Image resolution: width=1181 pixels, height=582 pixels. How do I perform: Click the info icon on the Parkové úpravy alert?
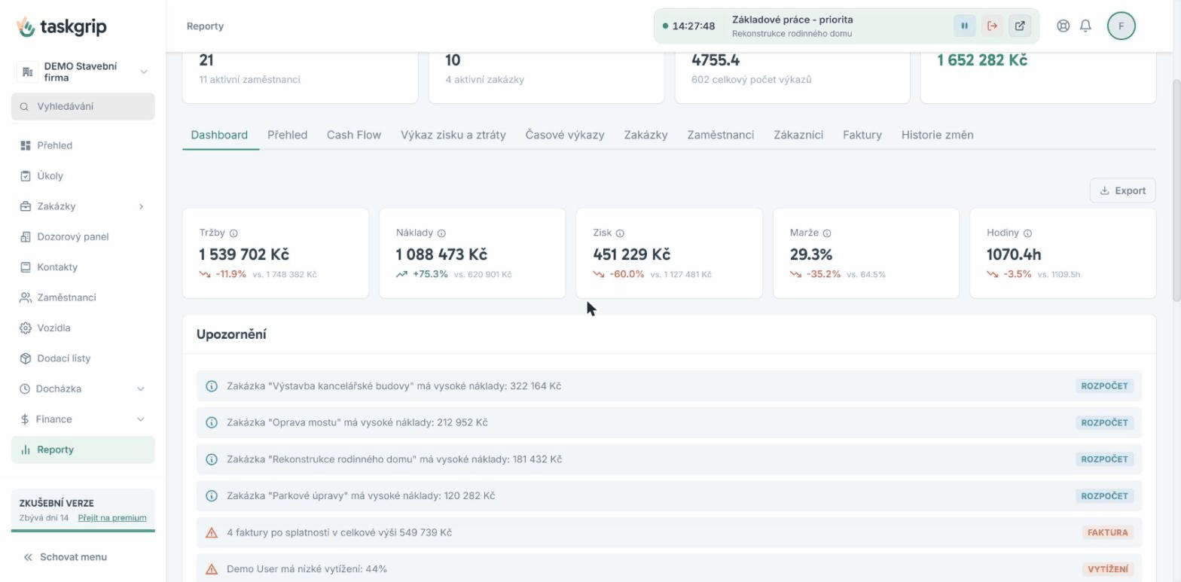pyautogui.click(x=212, y=495)
